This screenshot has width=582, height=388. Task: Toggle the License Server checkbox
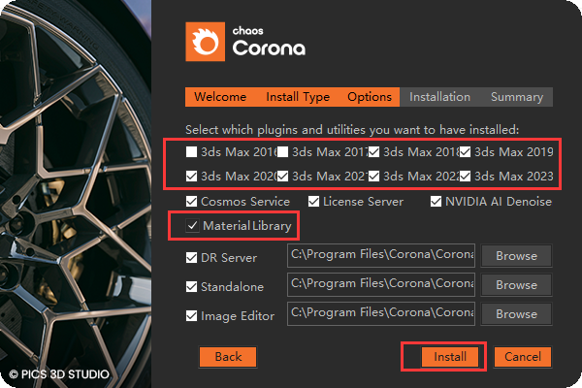coord(313,202)
